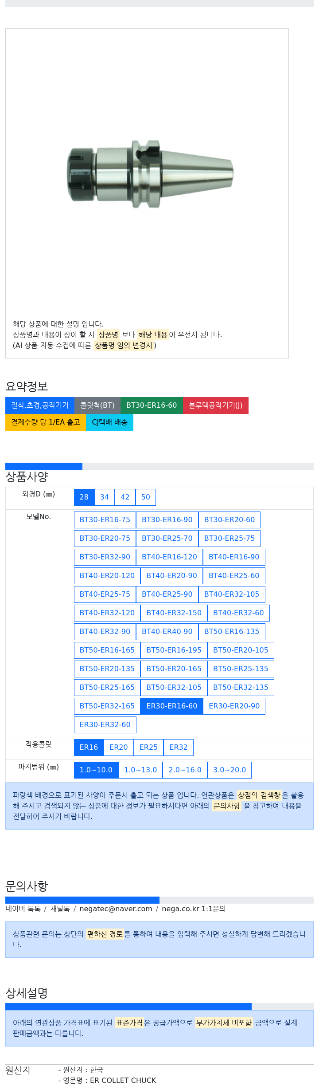Select model BT40-ER32-150
This screenshot has width=319, height=1086.
point(174,613)
